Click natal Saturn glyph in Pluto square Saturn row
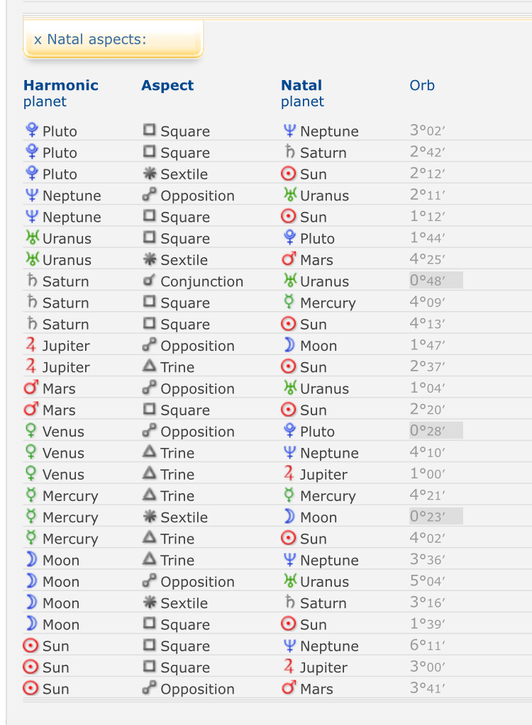532x725 pixels. coord(289,152)
